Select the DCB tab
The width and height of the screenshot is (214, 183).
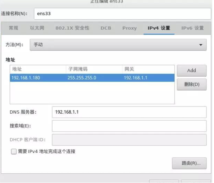pyautogui.click(x=106, y=28)
